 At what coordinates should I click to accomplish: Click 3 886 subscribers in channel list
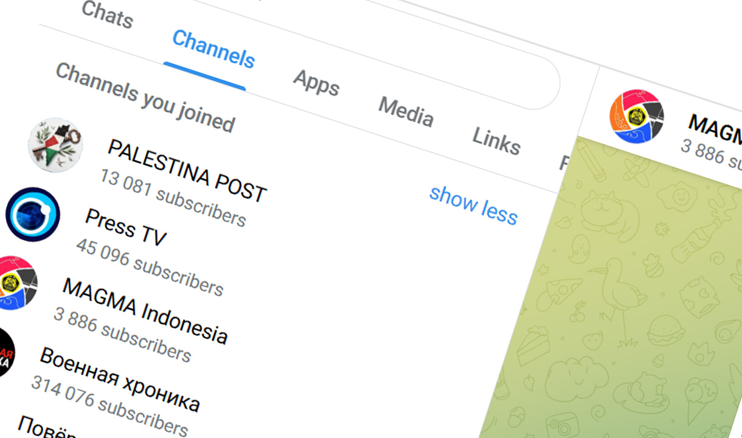(x=122, y=334)
